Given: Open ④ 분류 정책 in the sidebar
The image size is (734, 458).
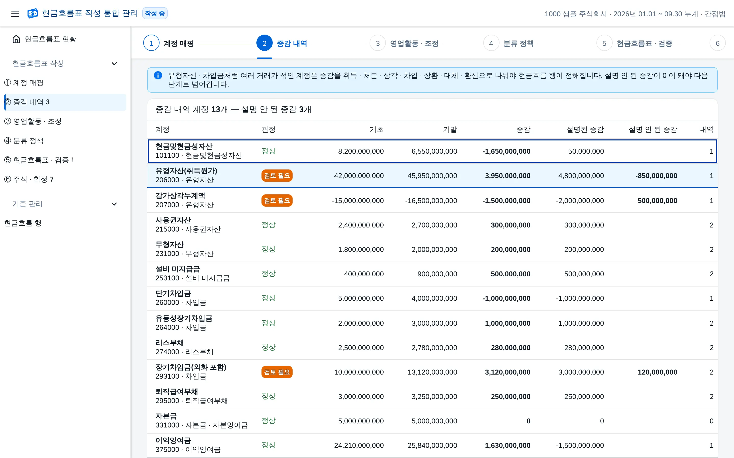Looking at the screenshot, I should [65, 141].
